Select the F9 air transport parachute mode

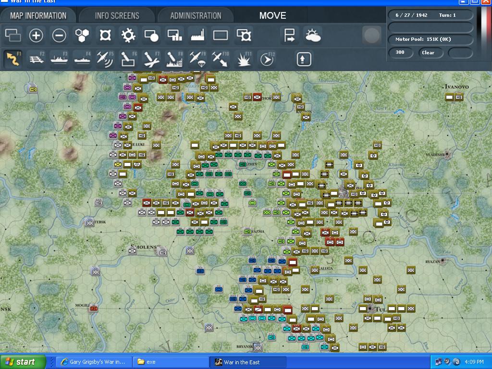tap(197, 59)
